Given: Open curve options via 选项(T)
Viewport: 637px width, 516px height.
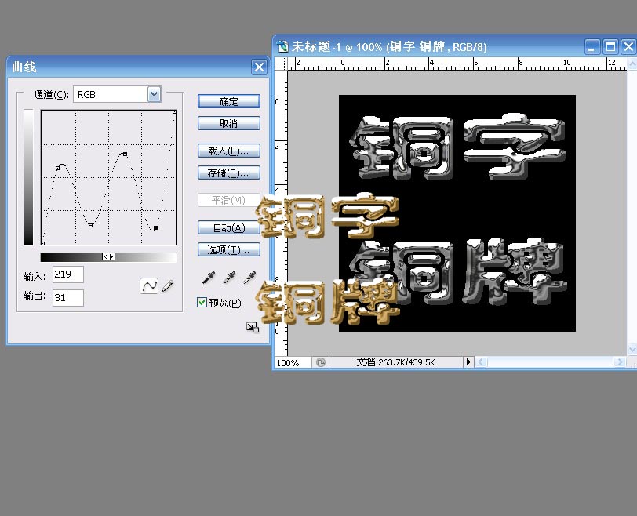Looking at the screenshot, I should point(228,249).
